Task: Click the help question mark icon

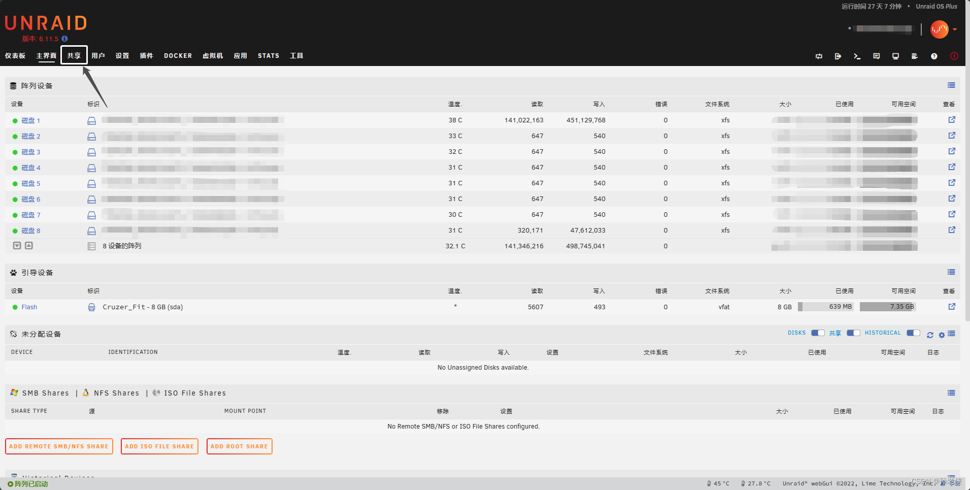Action: 934,56
